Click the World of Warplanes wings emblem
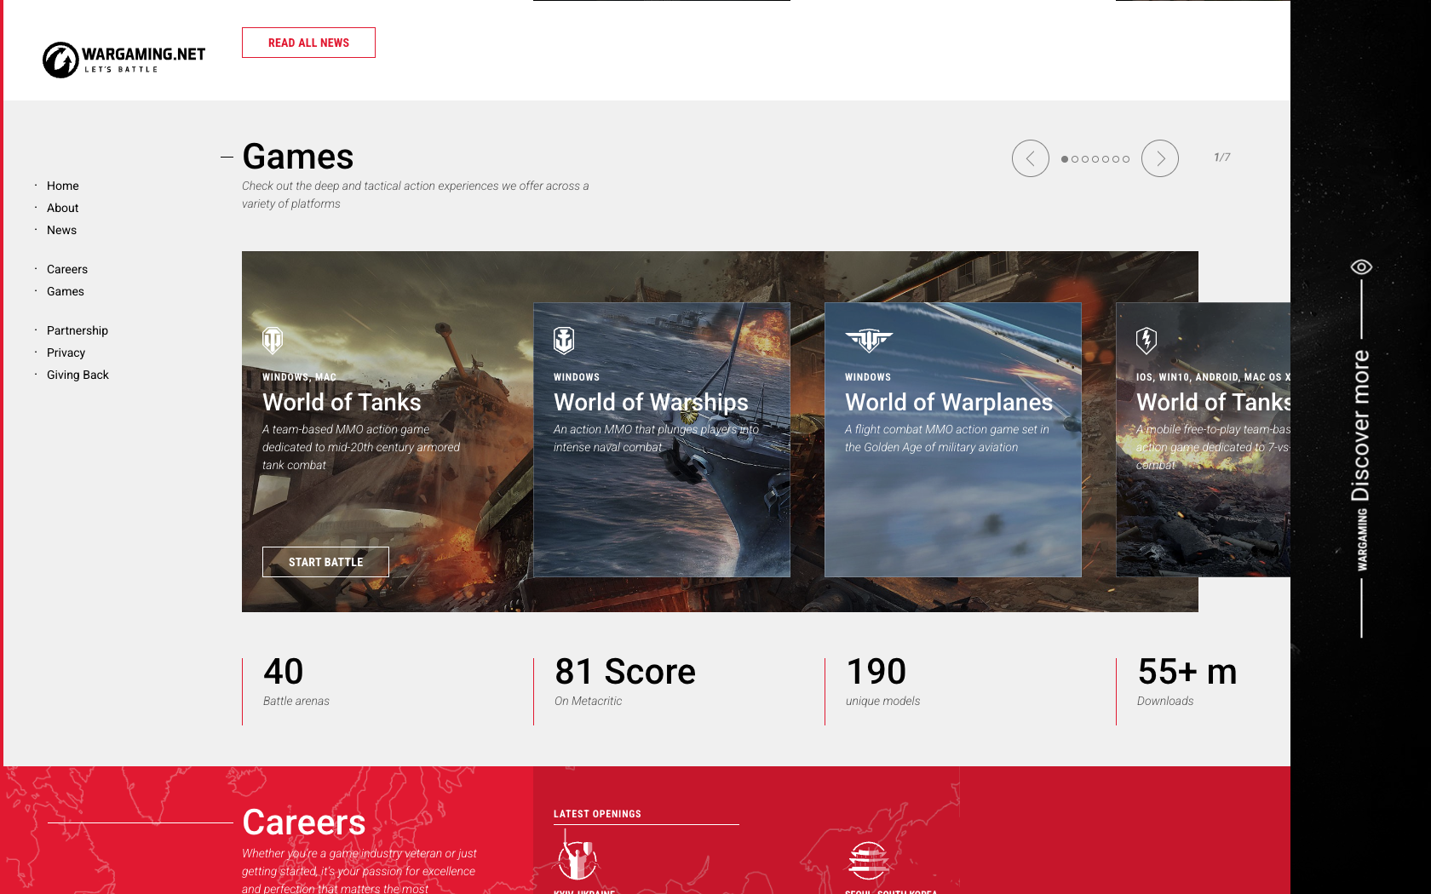Viewport: 1431px width, 894px height. [x=870, y=341]
